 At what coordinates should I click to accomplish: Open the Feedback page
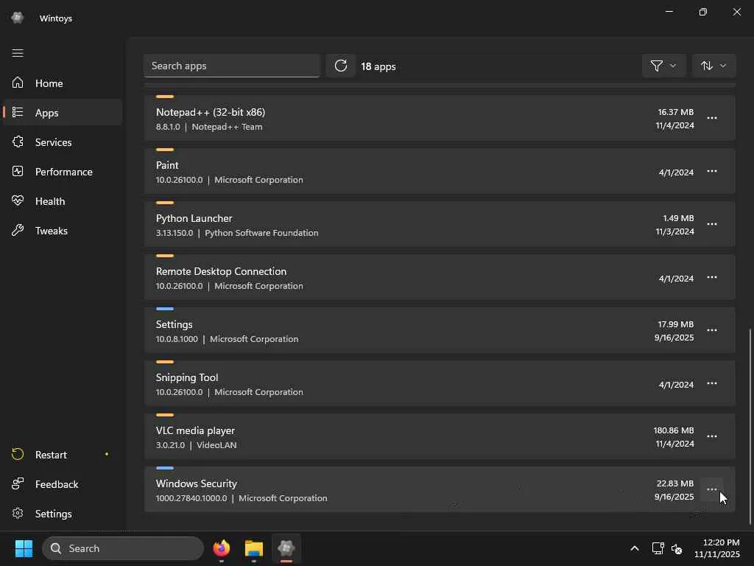[x=63, y=484]
